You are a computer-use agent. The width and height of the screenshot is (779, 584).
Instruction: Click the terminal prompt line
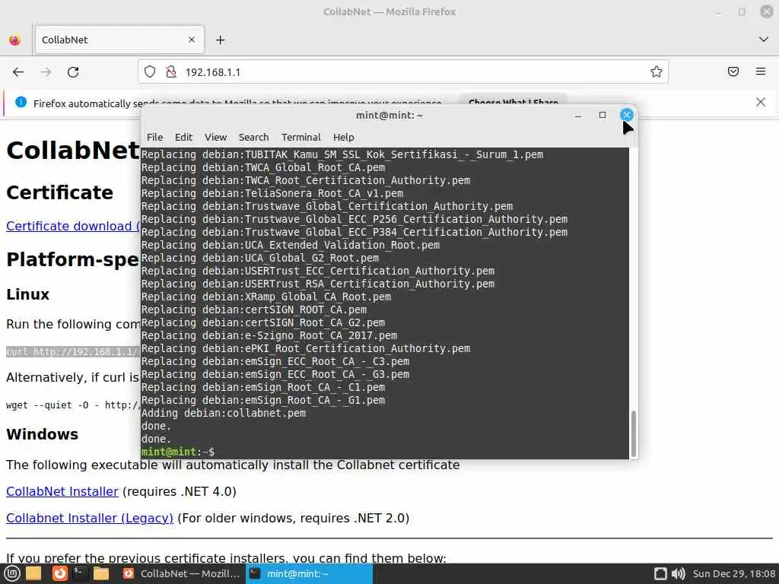pos(178,452)
